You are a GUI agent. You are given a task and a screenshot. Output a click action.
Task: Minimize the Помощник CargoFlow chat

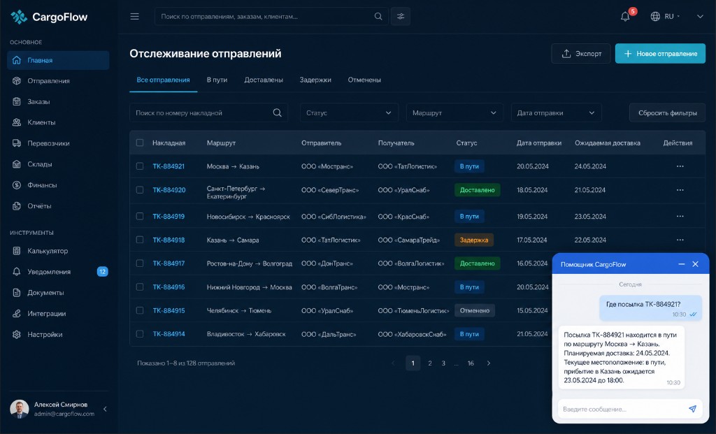coord(681,264)
